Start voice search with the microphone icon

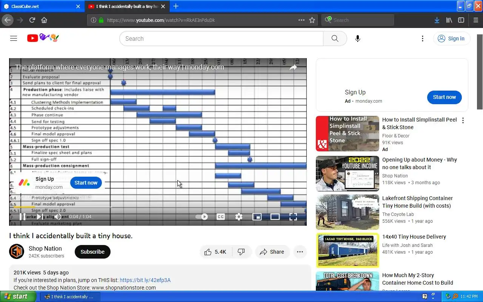(x=358, y=39)
